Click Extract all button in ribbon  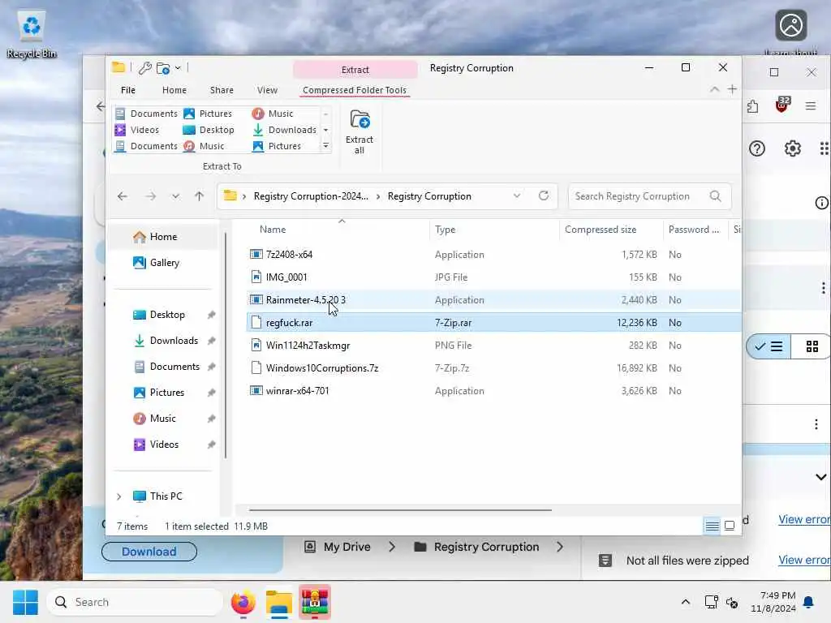(360, 132)
